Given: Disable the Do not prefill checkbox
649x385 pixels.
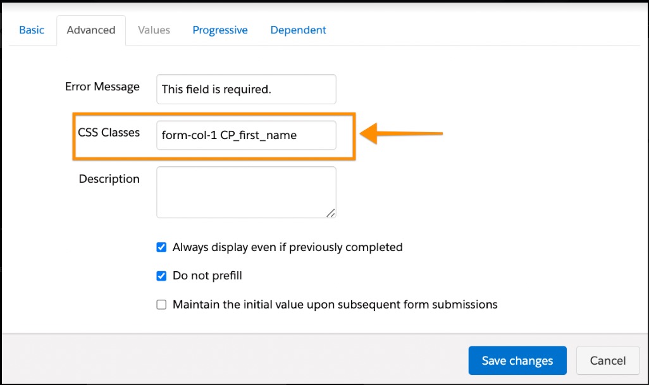Looking at the screenshot, I should 161,276.
